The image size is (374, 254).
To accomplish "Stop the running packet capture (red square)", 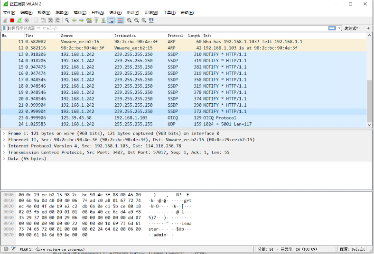I will pos(12,20).
